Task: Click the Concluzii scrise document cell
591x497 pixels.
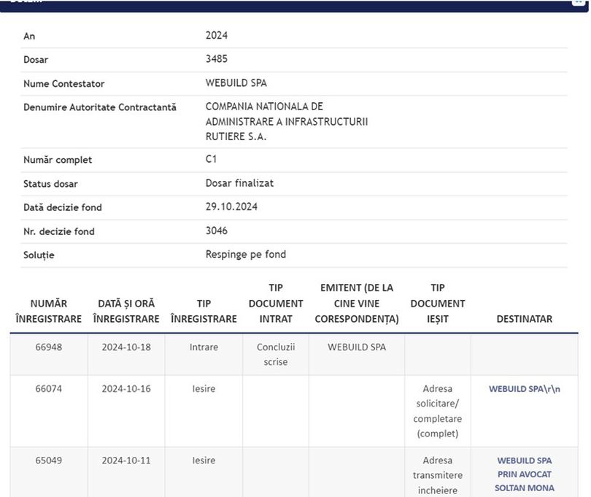Action: (276, 354)
